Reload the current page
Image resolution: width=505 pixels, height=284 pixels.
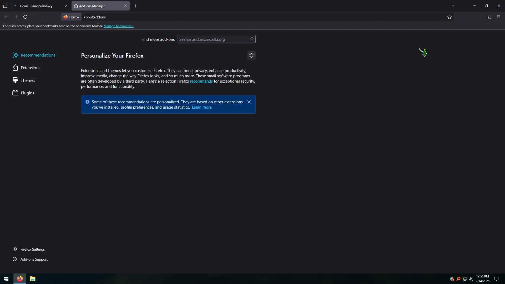[x=25, y=17]
